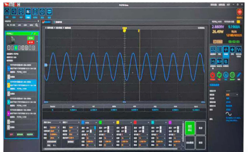Image resolution: width=248 pixels, height=152 pixels.
Task: Select the oscilloscope waveform function icon
Action: click(226, 50)
